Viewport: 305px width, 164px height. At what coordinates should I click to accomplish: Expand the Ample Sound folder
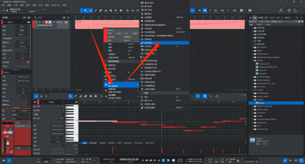(253, 54)
